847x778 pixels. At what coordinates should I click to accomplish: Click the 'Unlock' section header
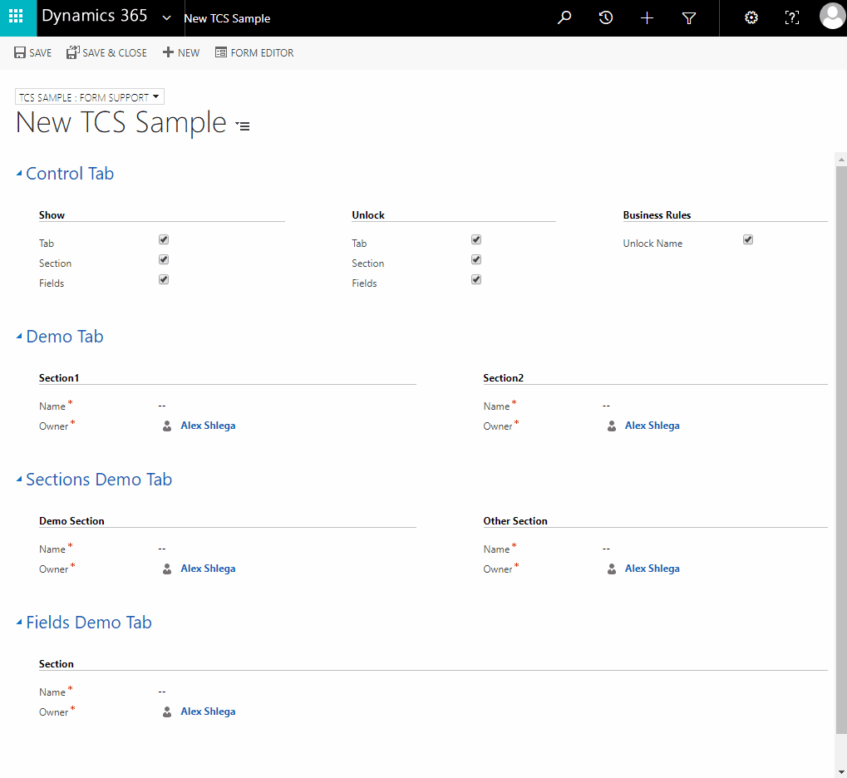(368, 215)
